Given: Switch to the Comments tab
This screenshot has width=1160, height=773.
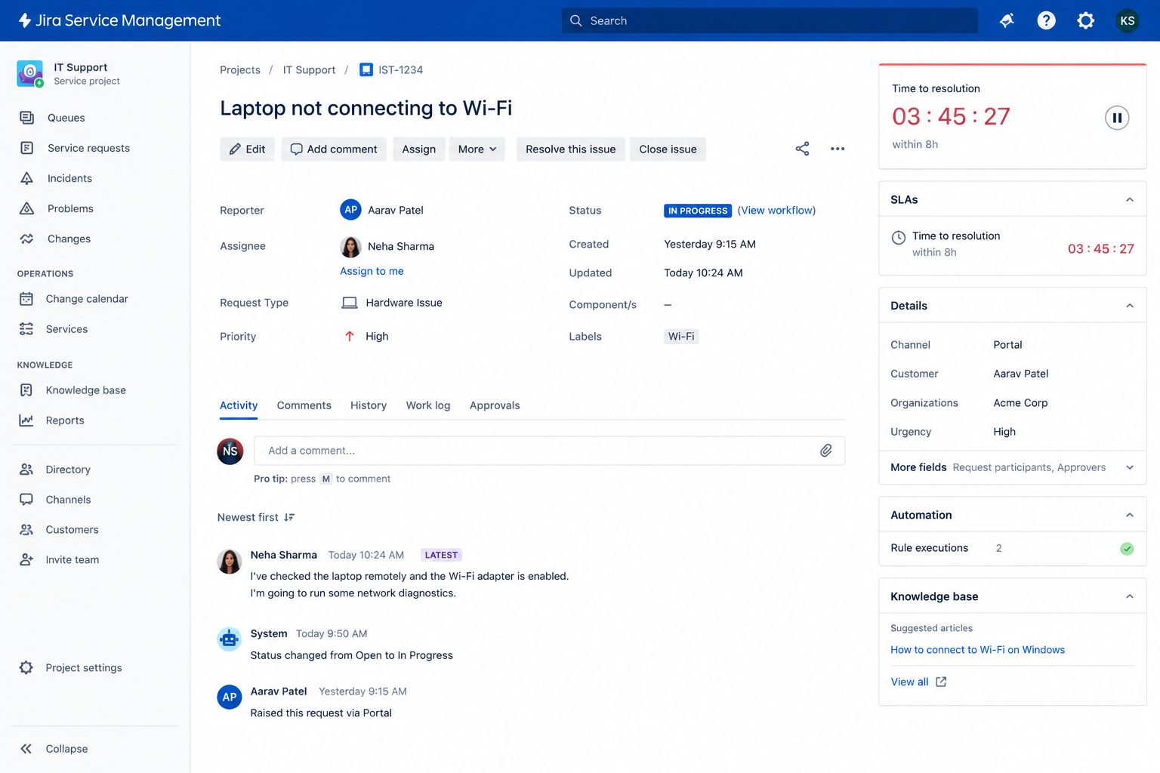Looking at the screenshot, I should 304,405.
